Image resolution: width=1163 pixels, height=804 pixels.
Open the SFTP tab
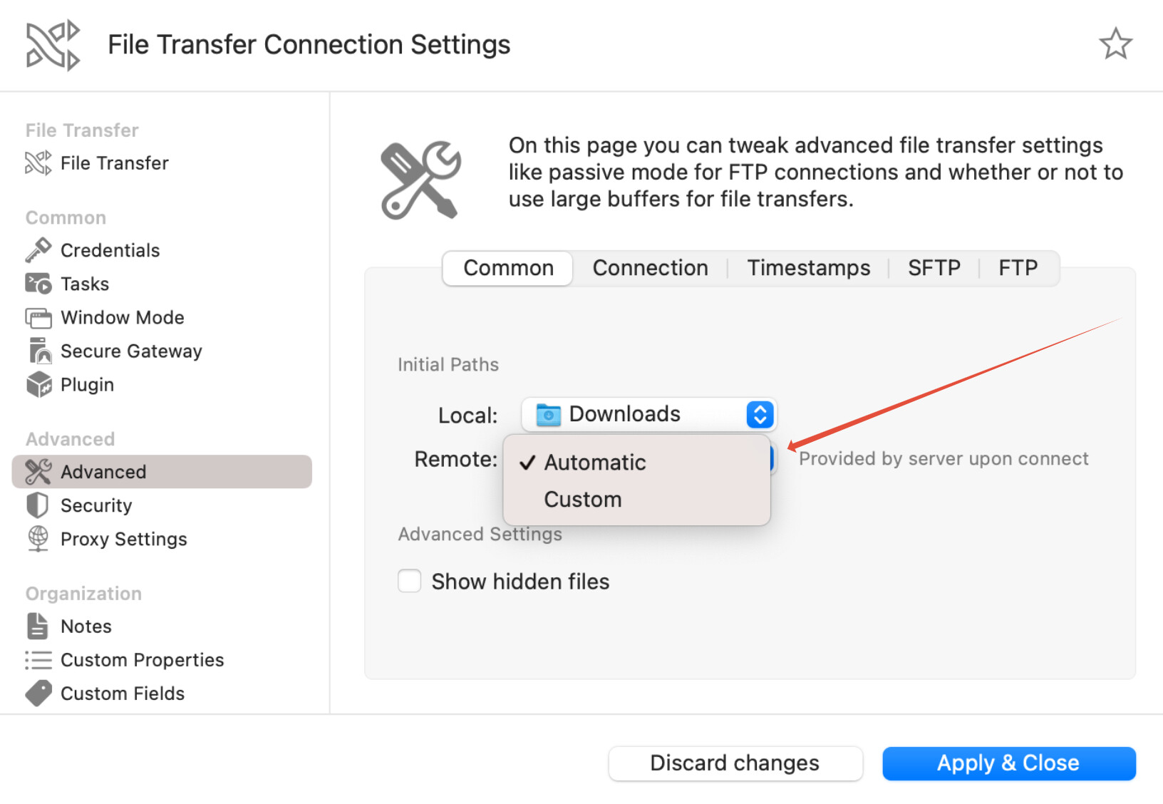(934, 268)
